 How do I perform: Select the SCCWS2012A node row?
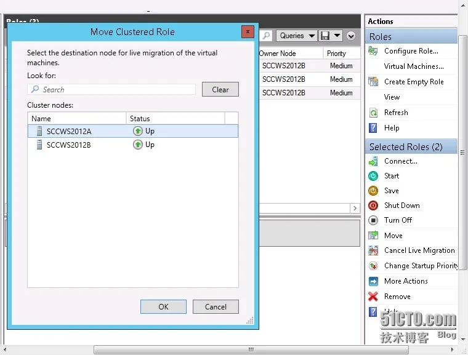click(133, 131)
